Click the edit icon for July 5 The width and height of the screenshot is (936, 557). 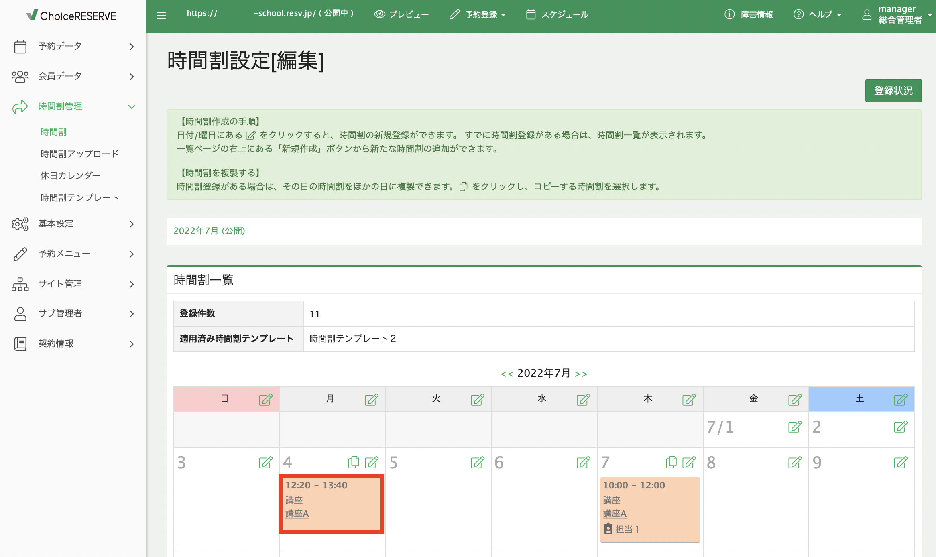tap(477, 463)
